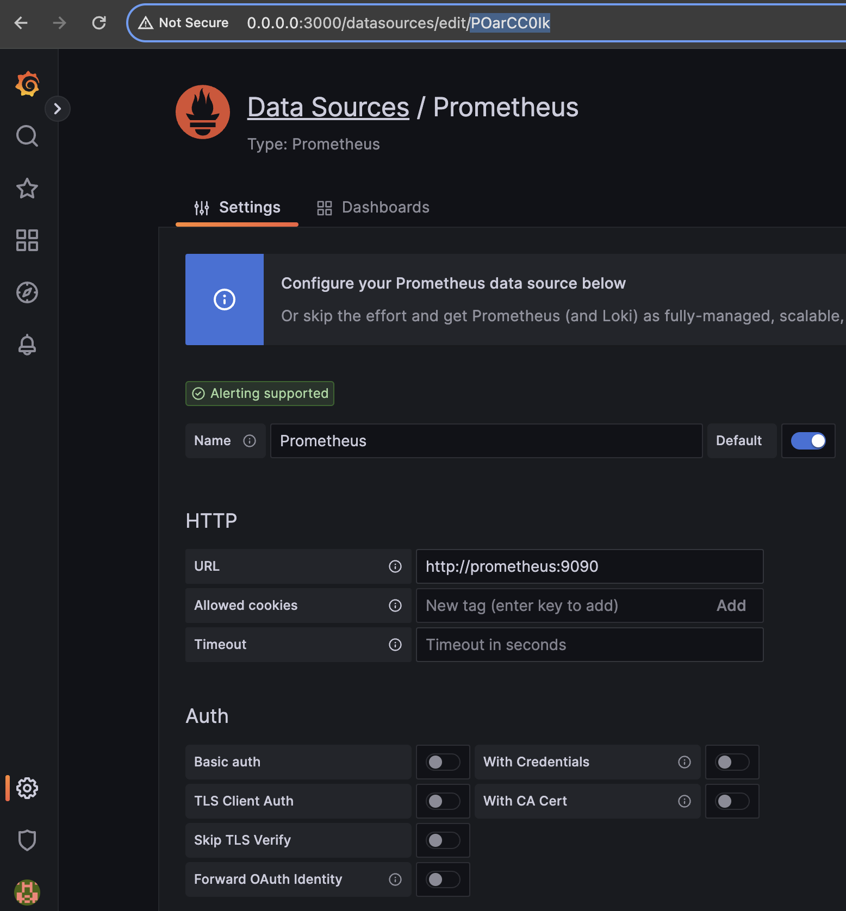Open Configuration gear icon in sidebar
Image resolution: width=846 pixels, height=911 pixels.
pos(27,788)
